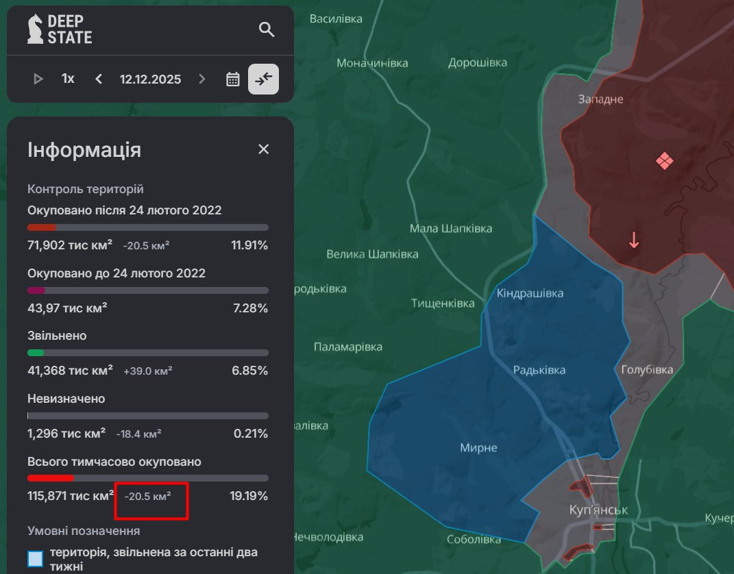Select the Моначинівка village label
The image size is (734, 574).
click(372, 63)
